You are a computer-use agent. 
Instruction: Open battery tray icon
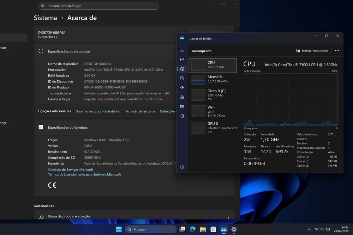[328, 229]
